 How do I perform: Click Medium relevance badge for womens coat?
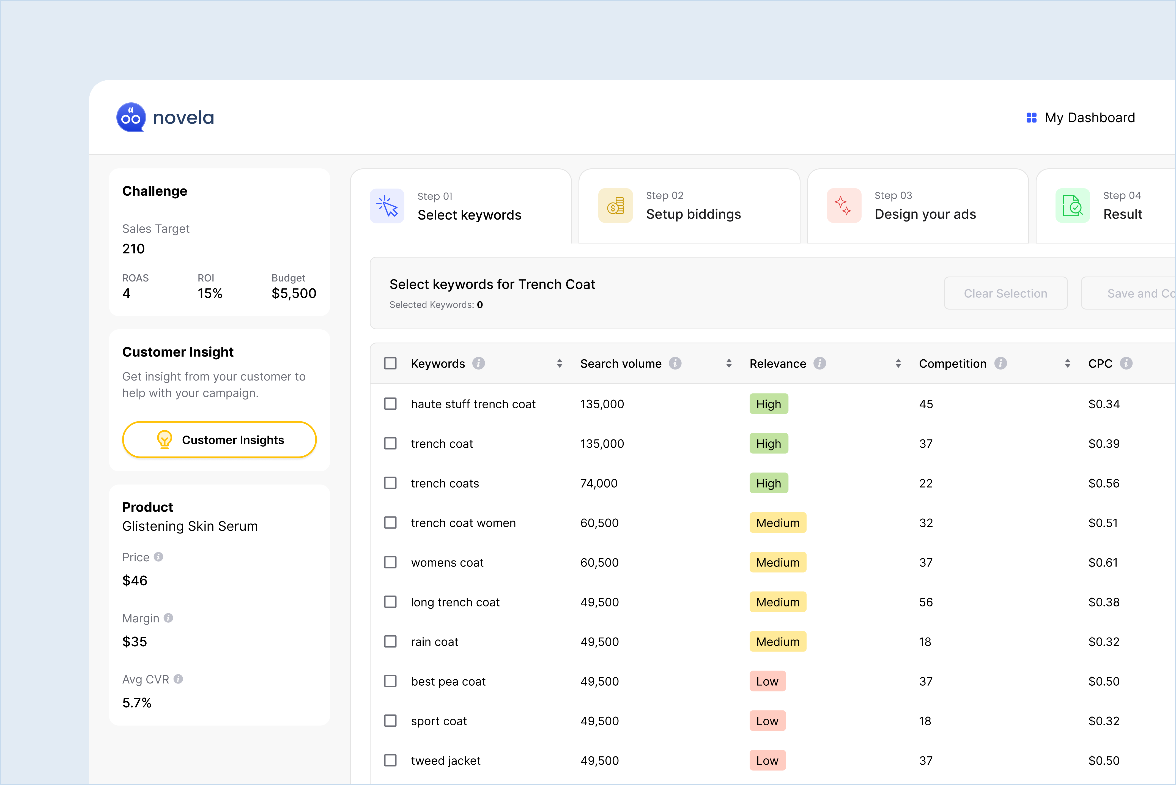pyautogui.click(x=778, y=562)
